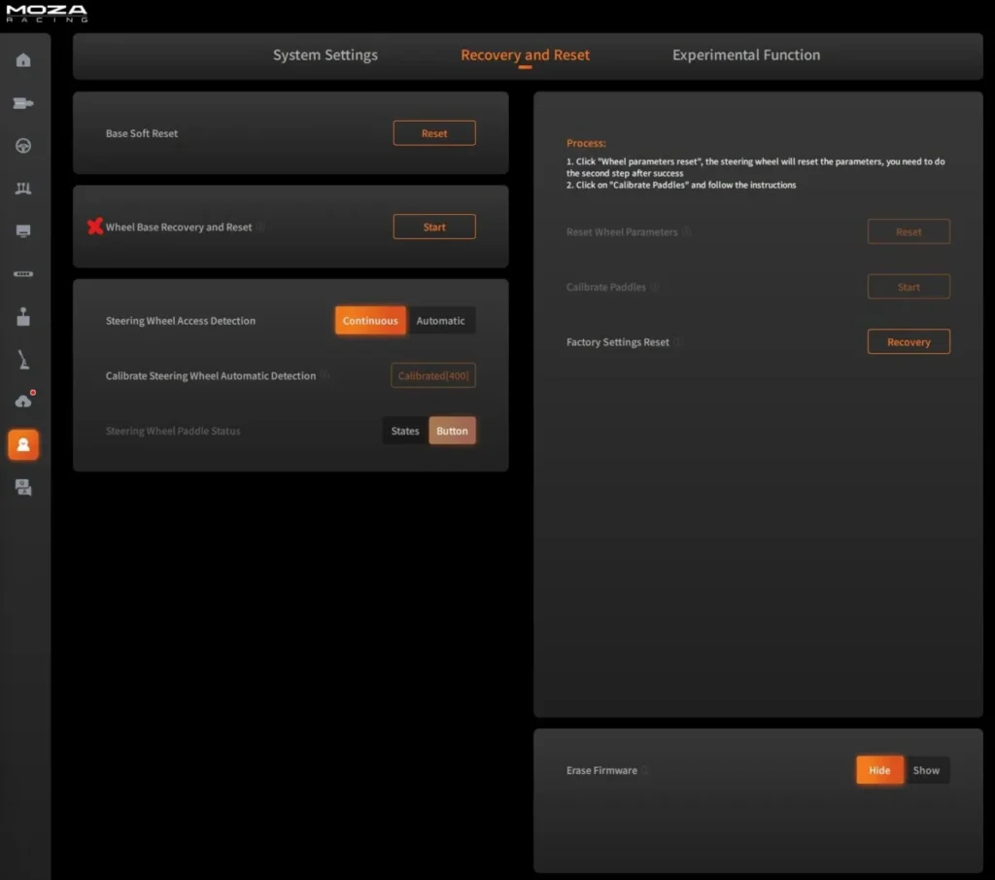Image resolution: width=995 pixels, height=880 pixels.
Task: Switch paddle status to States
Action: [405, 431]
